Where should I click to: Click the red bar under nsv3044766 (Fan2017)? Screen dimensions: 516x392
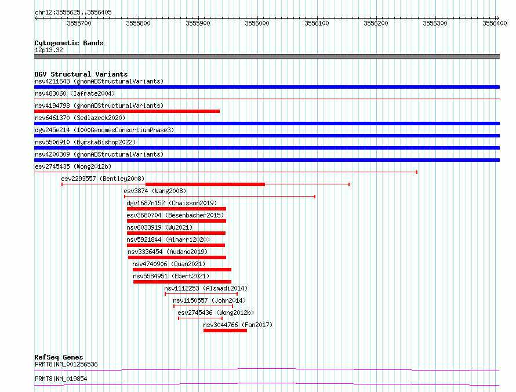pos(225,331)
